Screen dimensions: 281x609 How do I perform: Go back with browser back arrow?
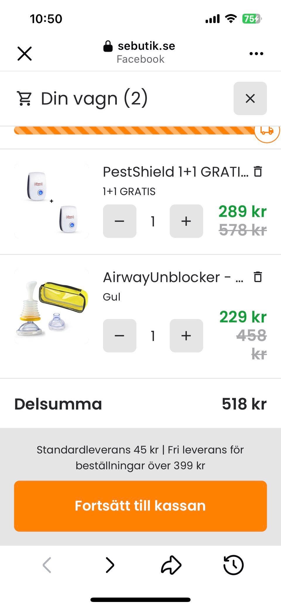click(x=47, y=565)
